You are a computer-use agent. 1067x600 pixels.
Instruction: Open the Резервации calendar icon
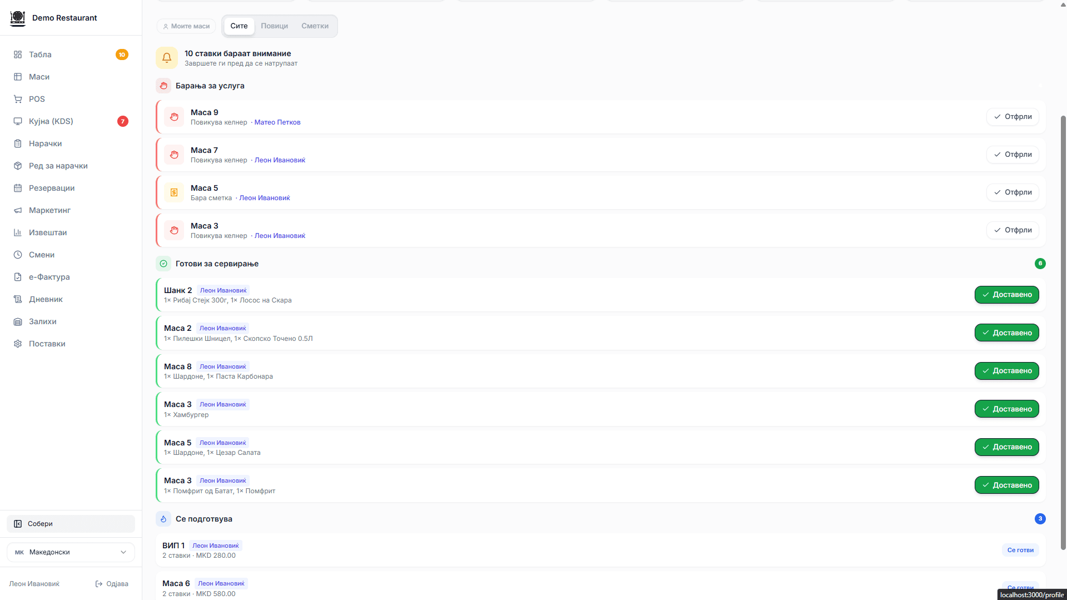pos(18,188)
